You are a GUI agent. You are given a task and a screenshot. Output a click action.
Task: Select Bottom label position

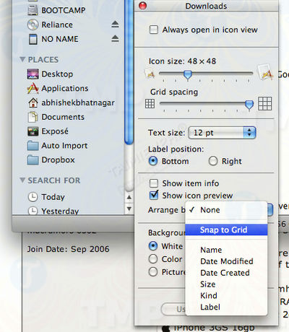pyautogui.click(x=153, y=161)
